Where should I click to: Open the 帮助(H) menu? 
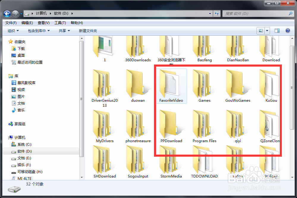pyautogui.click(x=77, y=23)
